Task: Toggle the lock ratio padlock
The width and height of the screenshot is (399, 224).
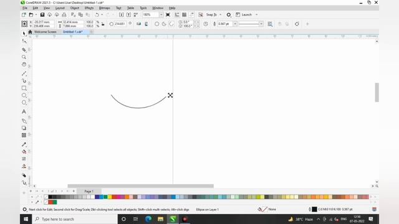Action: (103, 24)
